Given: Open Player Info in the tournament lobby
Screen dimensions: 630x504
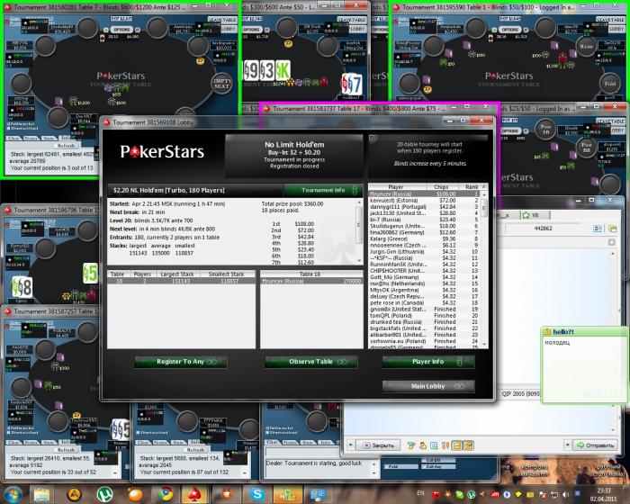Looking at the screenshot, I should 428,362.
